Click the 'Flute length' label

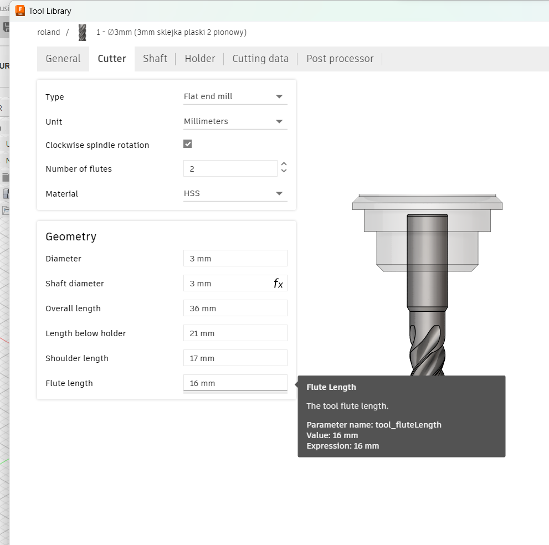pos(69,383)
